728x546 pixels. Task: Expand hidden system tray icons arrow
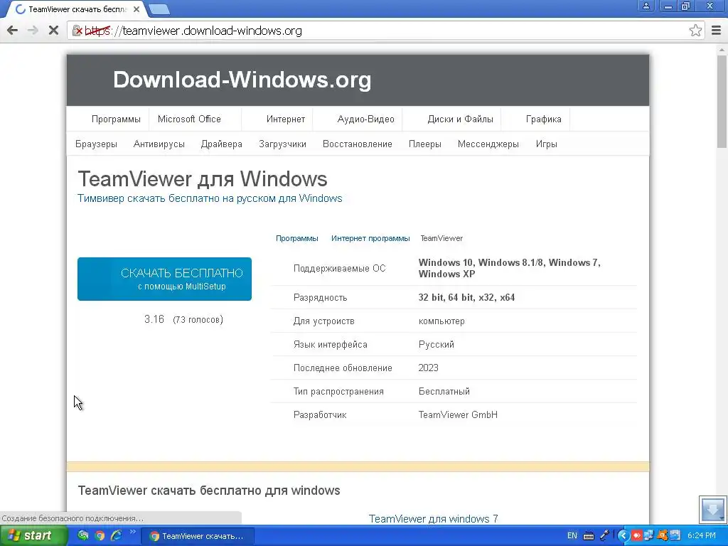point(623,536)
